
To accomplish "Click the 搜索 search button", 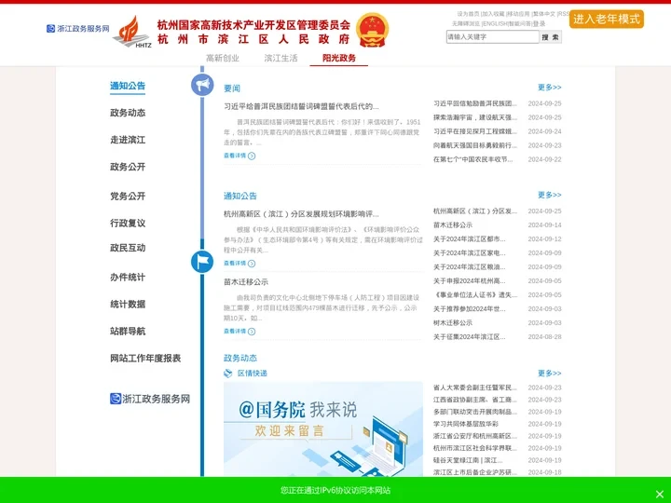I will (x=551, y=37).
